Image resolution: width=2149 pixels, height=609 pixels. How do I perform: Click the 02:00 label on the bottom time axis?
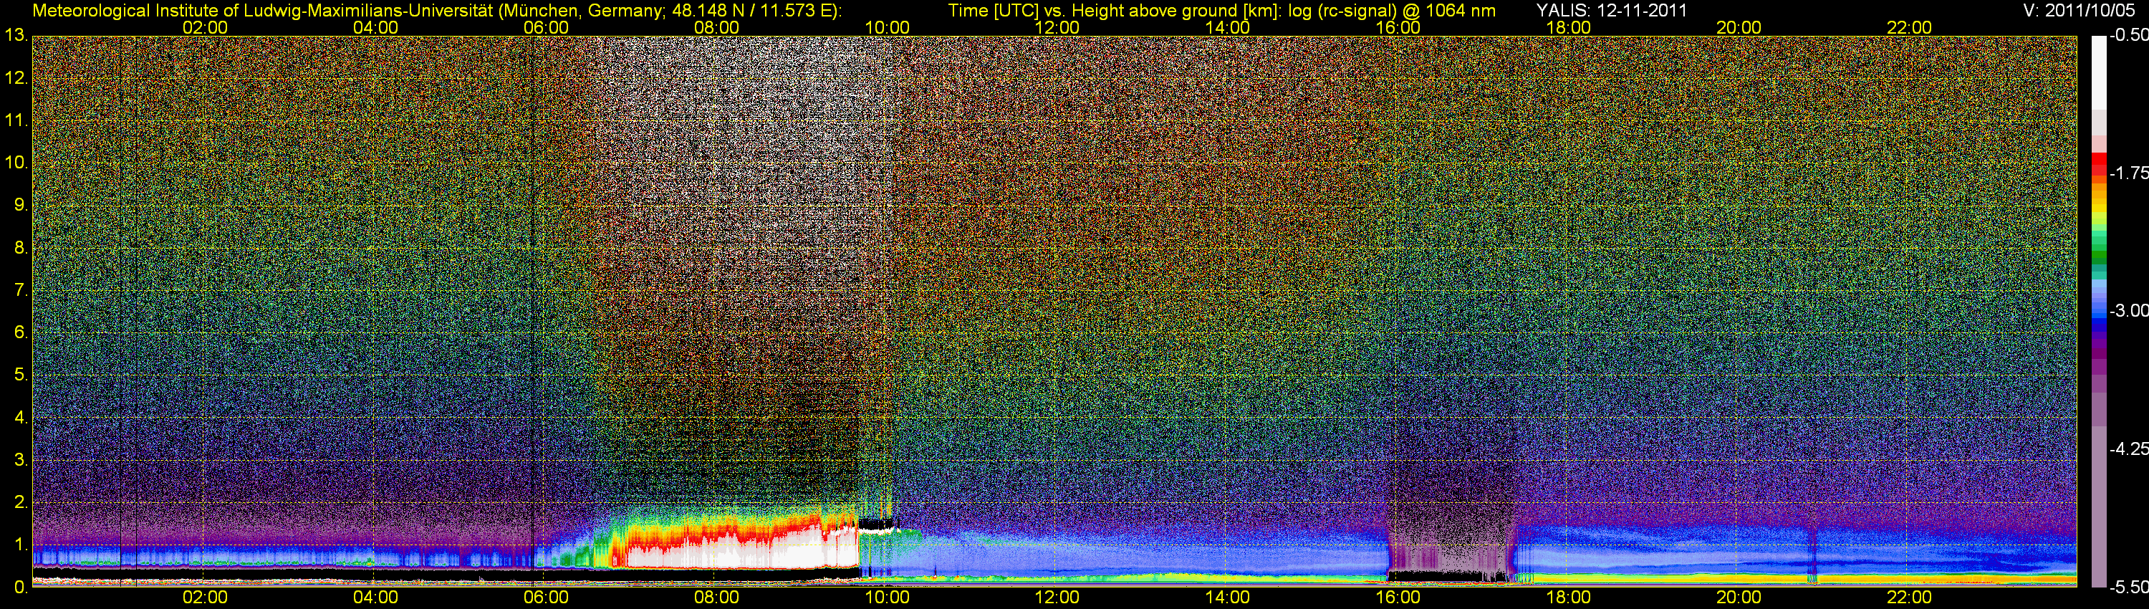click(x=204, y=598)
